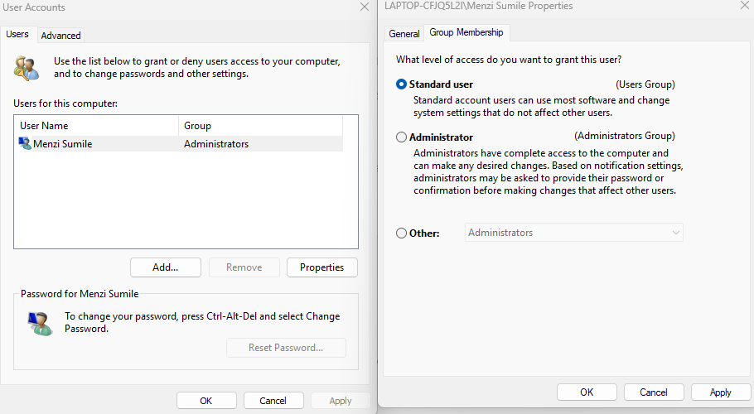This screenshot has height=414, width=754.
Task: Click the password section user icon
Action: click(x=40, y=323)
